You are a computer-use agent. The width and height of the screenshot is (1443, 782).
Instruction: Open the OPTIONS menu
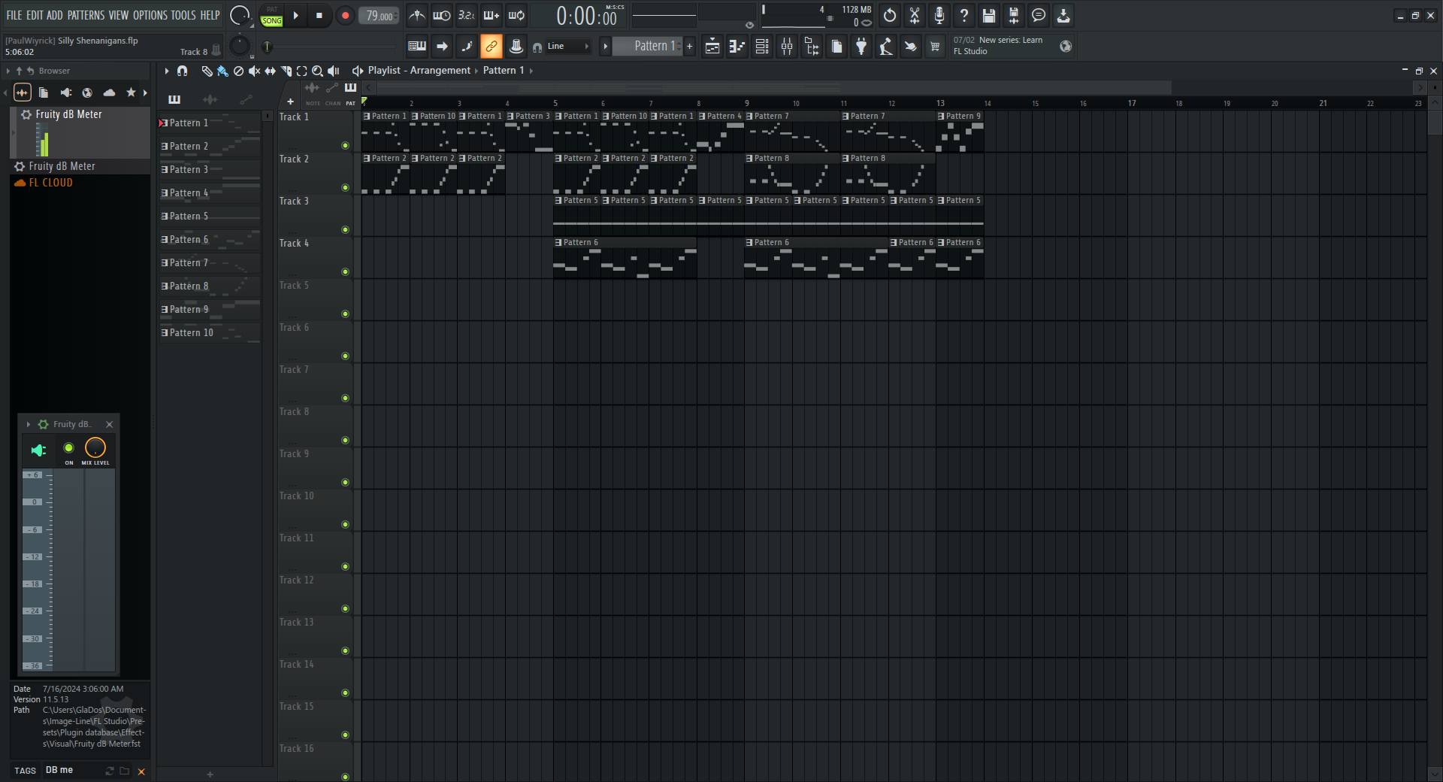click(150, 15)
